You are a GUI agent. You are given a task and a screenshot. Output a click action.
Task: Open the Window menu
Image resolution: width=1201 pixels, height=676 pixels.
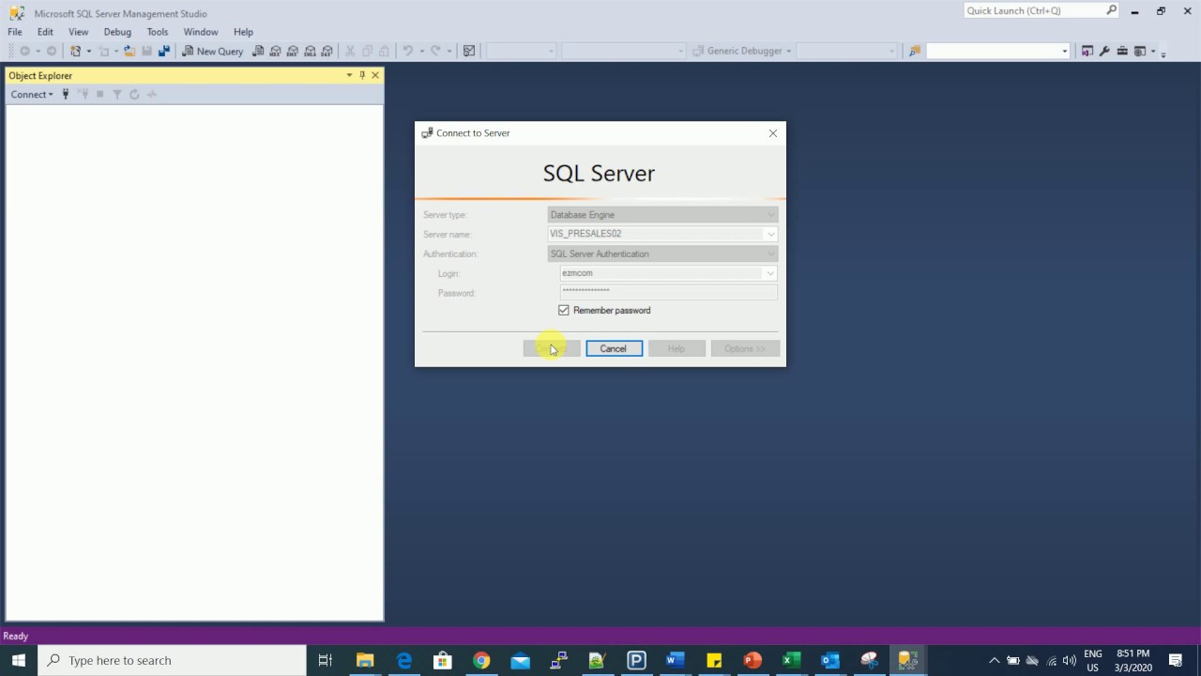[201, 32]
